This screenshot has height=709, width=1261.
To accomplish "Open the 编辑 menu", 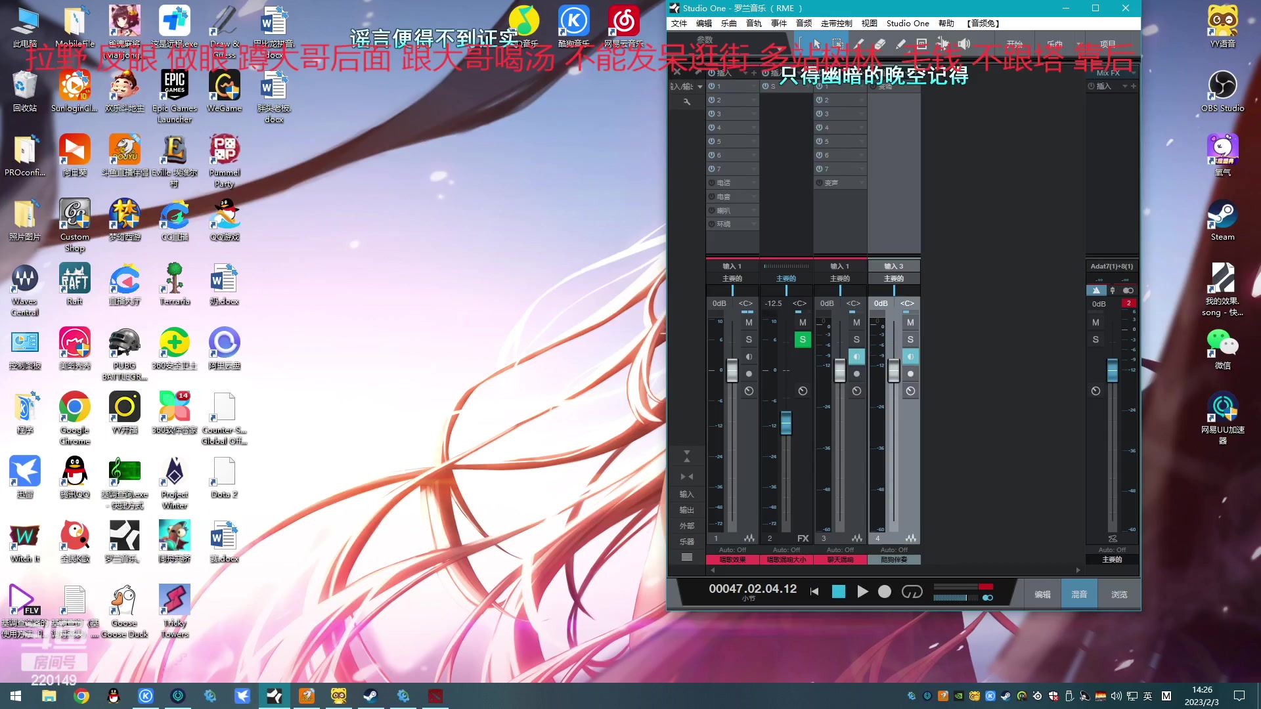I will click(x=704, y=23).
